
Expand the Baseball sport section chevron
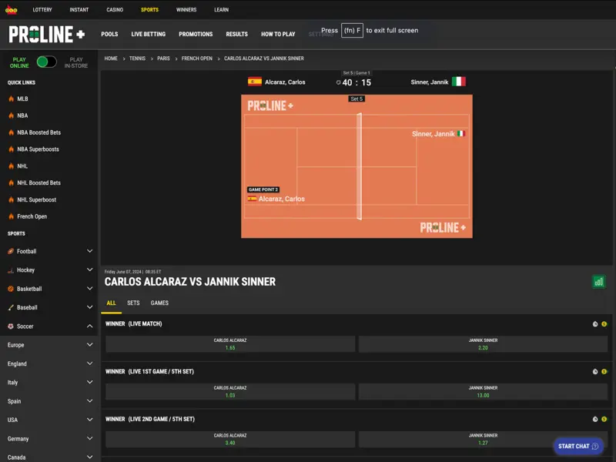pyautogui.click(x=89, y=307)
